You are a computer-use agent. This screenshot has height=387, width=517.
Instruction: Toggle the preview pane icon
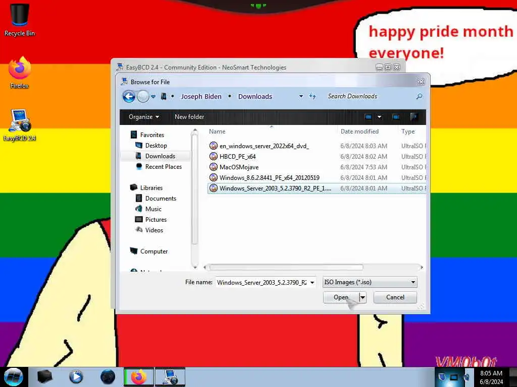pos(396,117)
